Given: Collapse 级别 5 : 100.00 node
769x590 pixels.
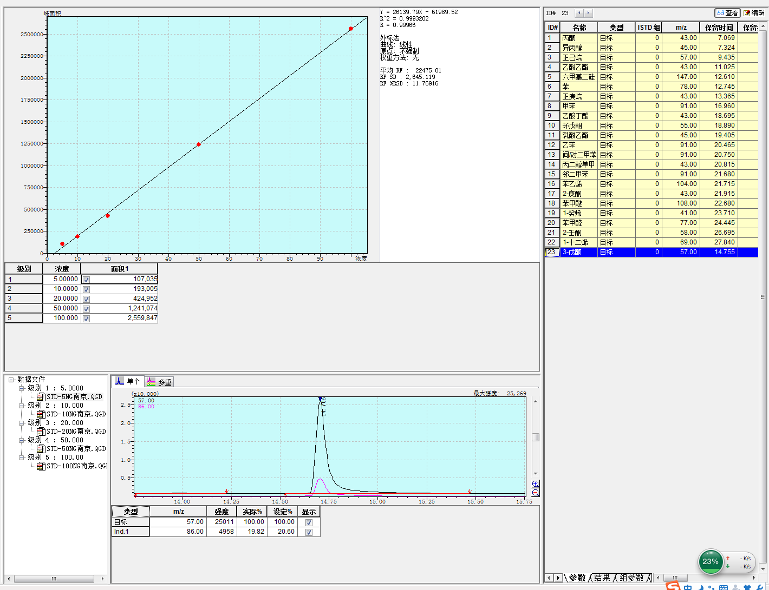Looking at the screenshot, I should pos(22,458).
